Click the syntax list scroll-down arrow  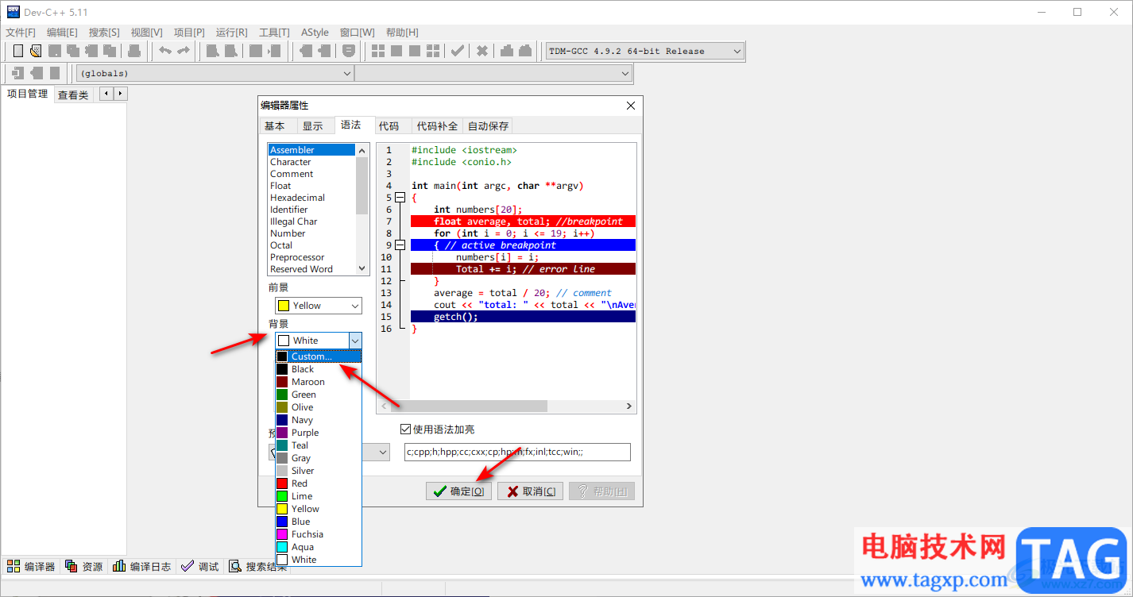click(362, 269)
